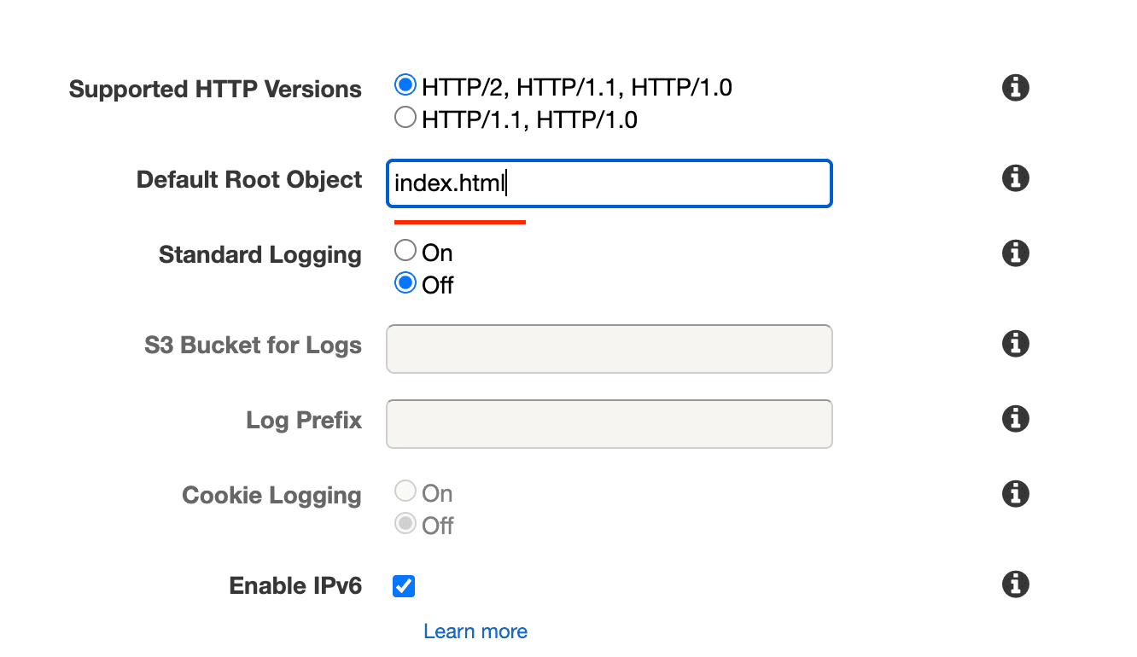This screenshot has height=657, width=1137.
Task: Choose HTTP/2, HTTP/1.1, HTTP/1.0 support
Action: pos(405,83)
